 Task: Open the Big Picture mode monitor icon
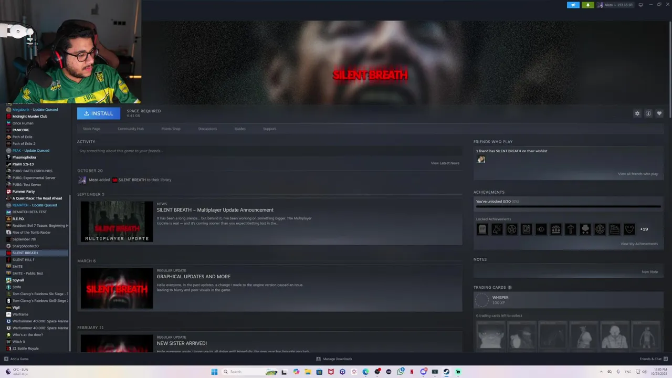[640, 5]
